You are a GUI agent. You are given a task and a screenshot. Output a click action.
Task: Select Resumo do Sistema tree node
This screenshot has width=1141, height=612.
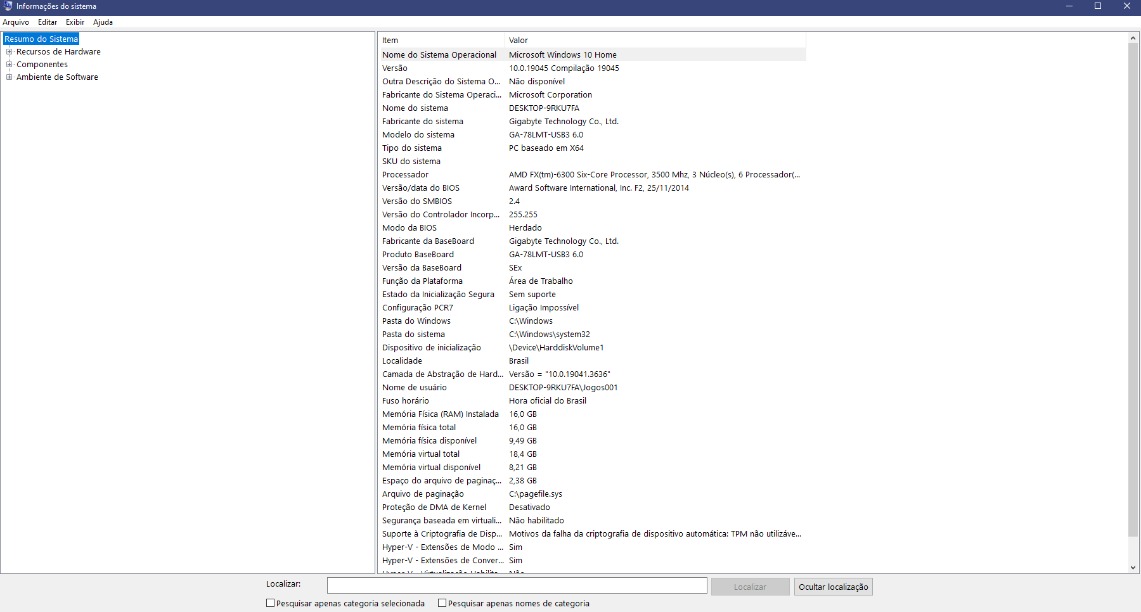(41, 39)
